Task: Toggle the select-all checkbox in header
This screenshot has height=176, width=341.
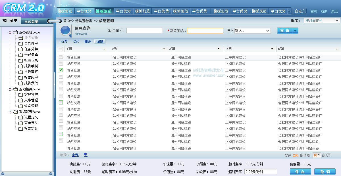Action: click(x=61, y=49)
